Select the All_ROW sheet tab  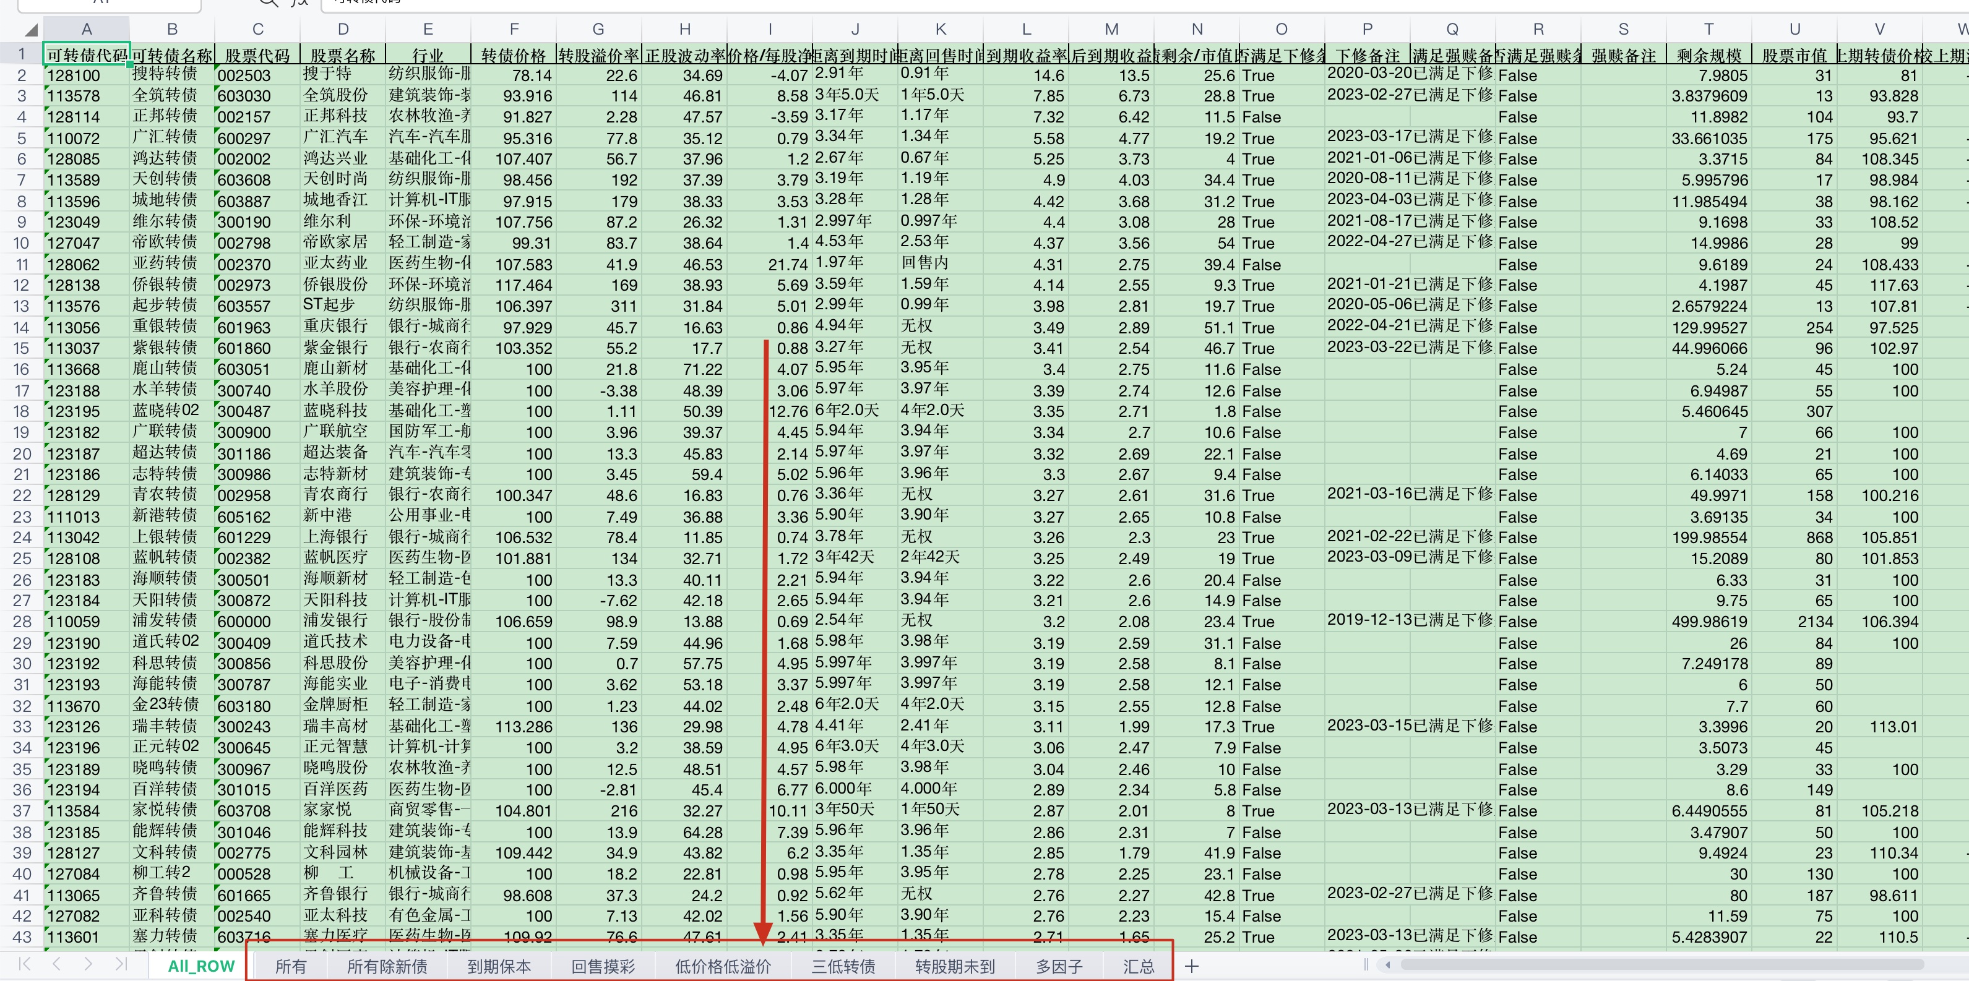pos(201,967)
